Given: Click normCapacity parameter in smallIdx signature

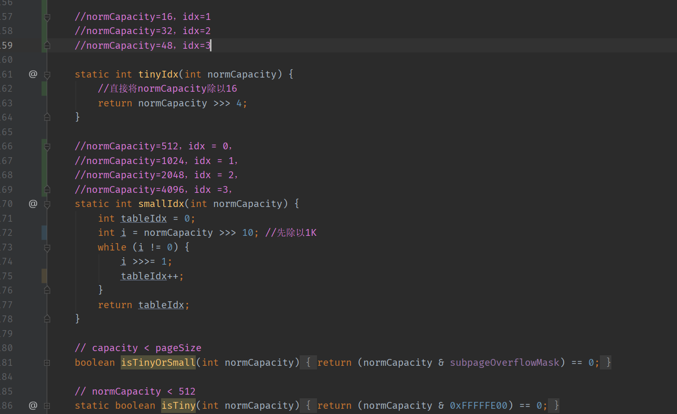Looking at the screenshot, I should coord(248,203).
